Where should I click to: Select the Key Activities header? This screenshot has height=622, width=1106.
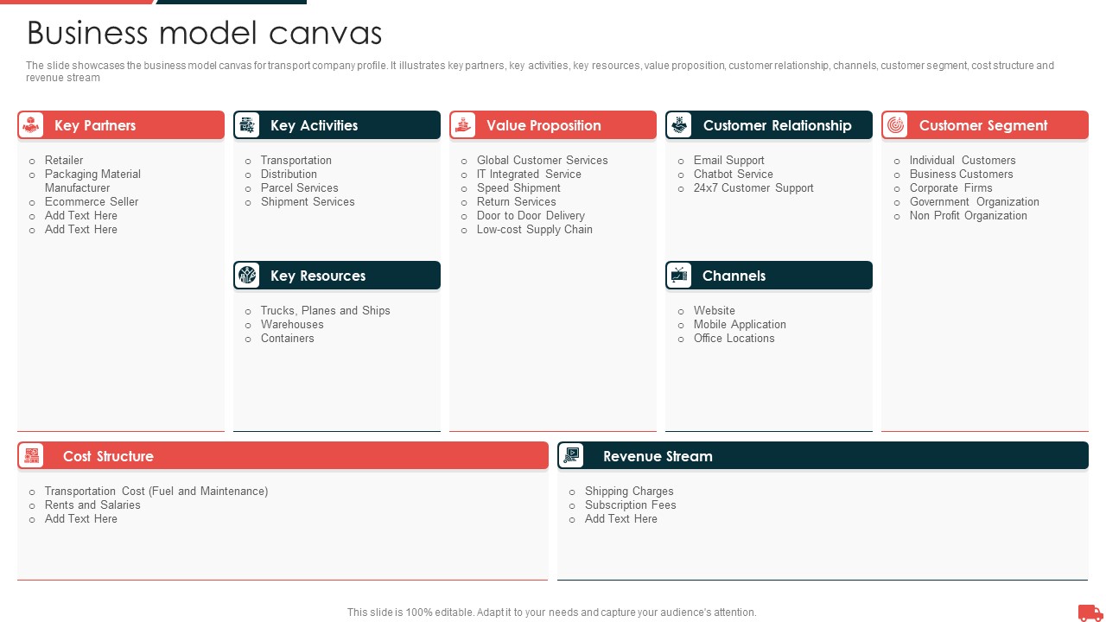click(x=337, y=125)
